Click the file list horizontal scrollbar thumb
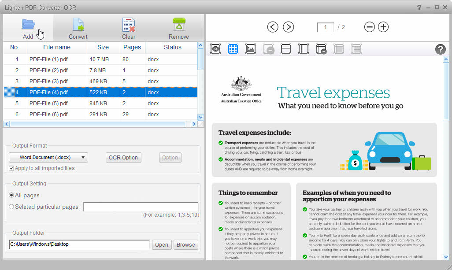Screen dimensions: 452x270 98,124
